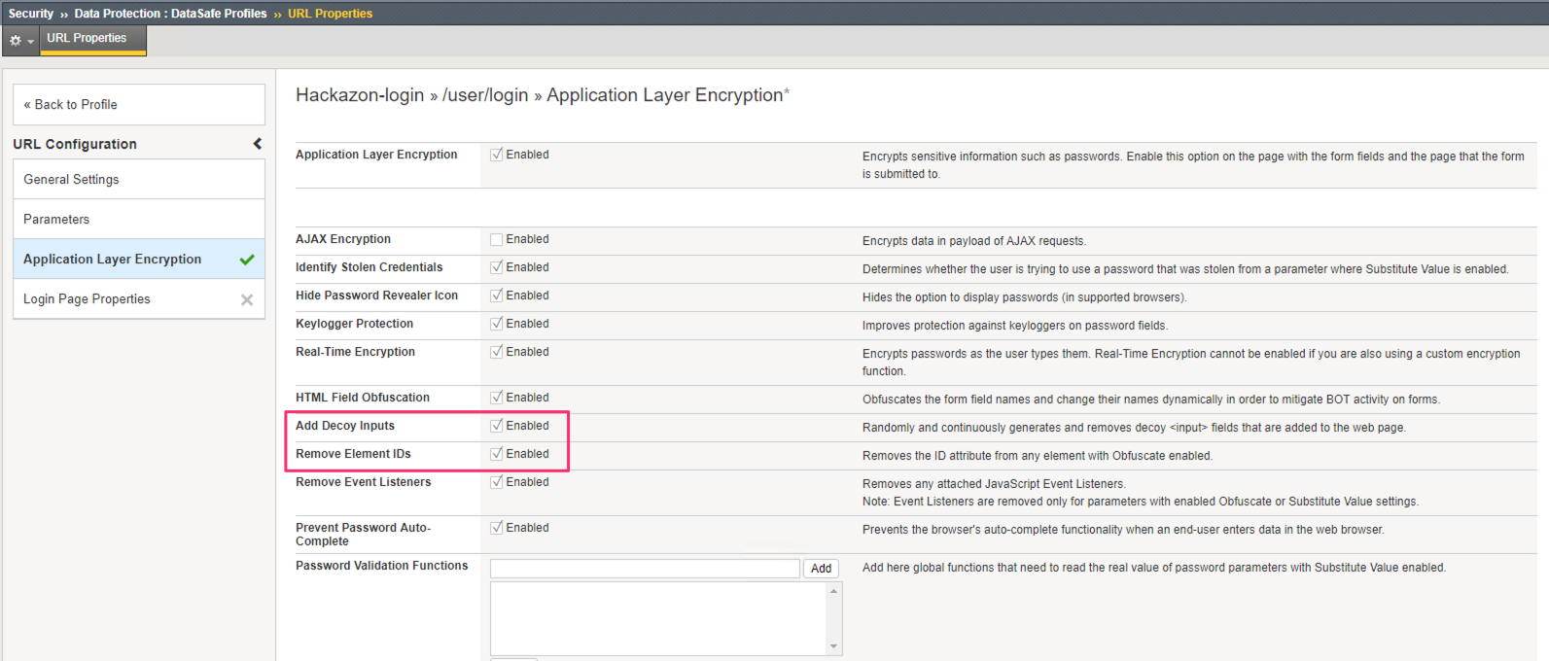Image resolution: width=1549 pixels, height=661 pixels.
Task: Uncheck Add Decoy Inputs checkbox
Action: [497, 426]
